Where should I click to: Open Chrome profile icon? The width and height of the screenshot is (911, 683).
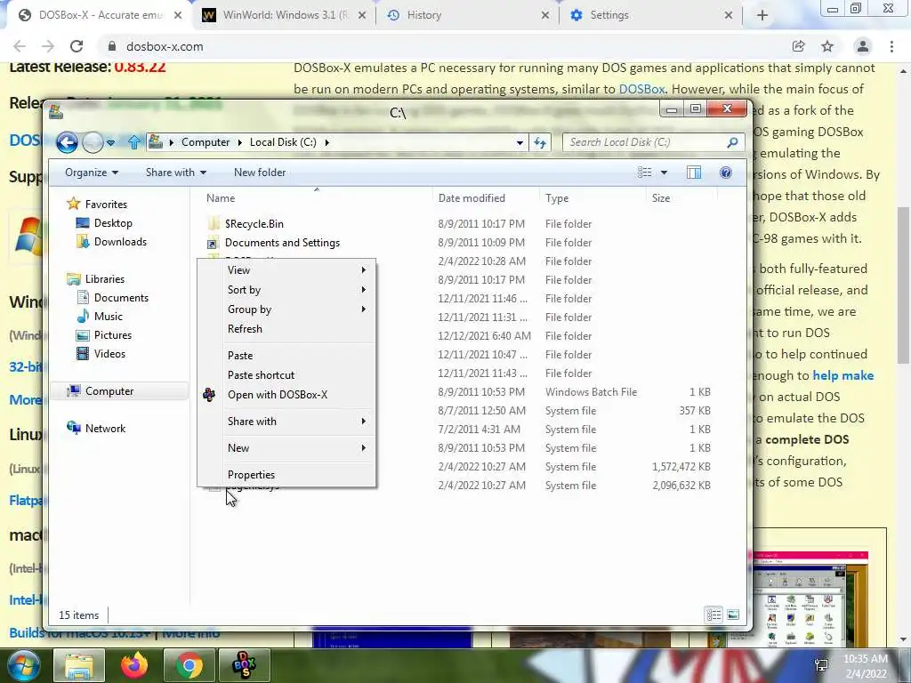(x=863, y=46)
